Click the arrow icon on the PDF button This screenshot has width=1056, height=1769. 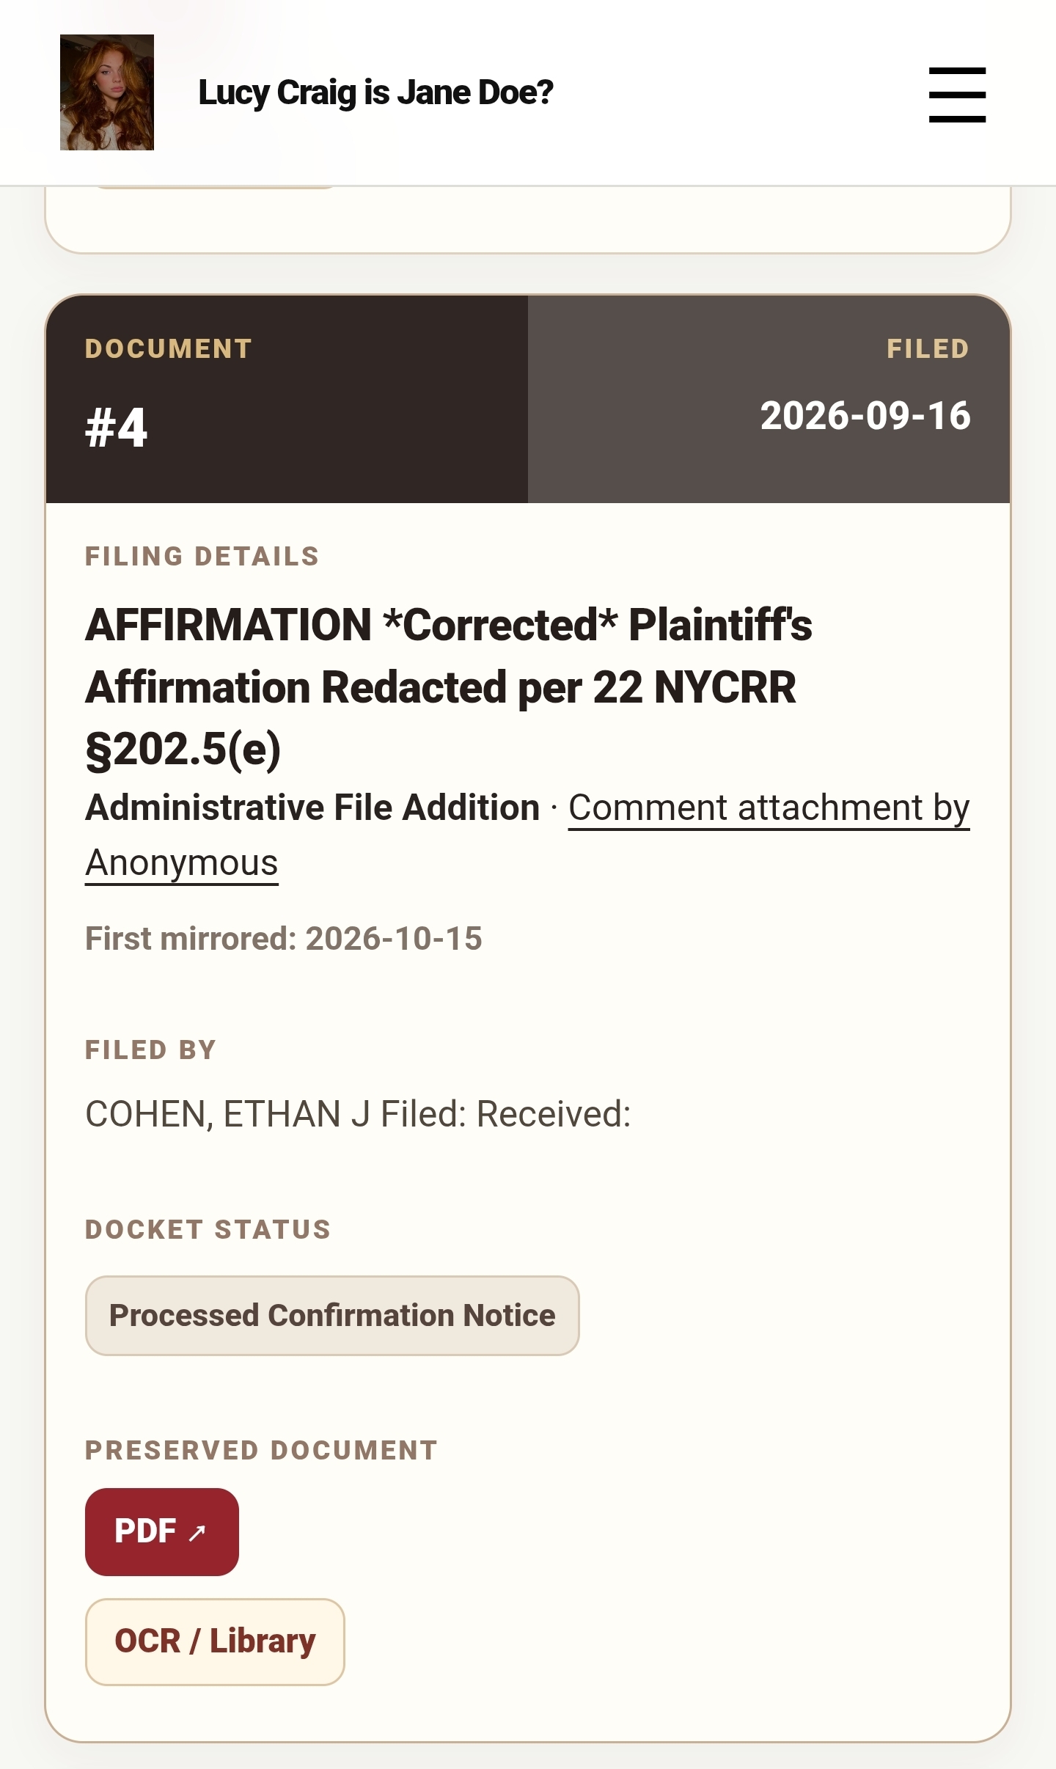pyautogui.click(x=197, y=1533)
